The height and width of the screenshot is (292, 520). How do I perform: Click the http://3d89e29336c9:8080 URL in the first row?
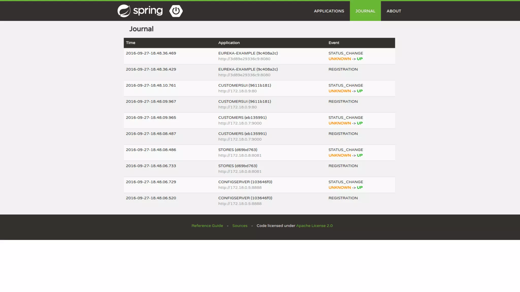click(x=244, y=59)
